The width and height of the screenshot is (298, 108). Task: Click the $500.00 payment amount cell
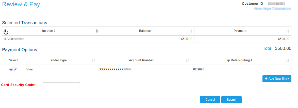(x=283, y=39)
